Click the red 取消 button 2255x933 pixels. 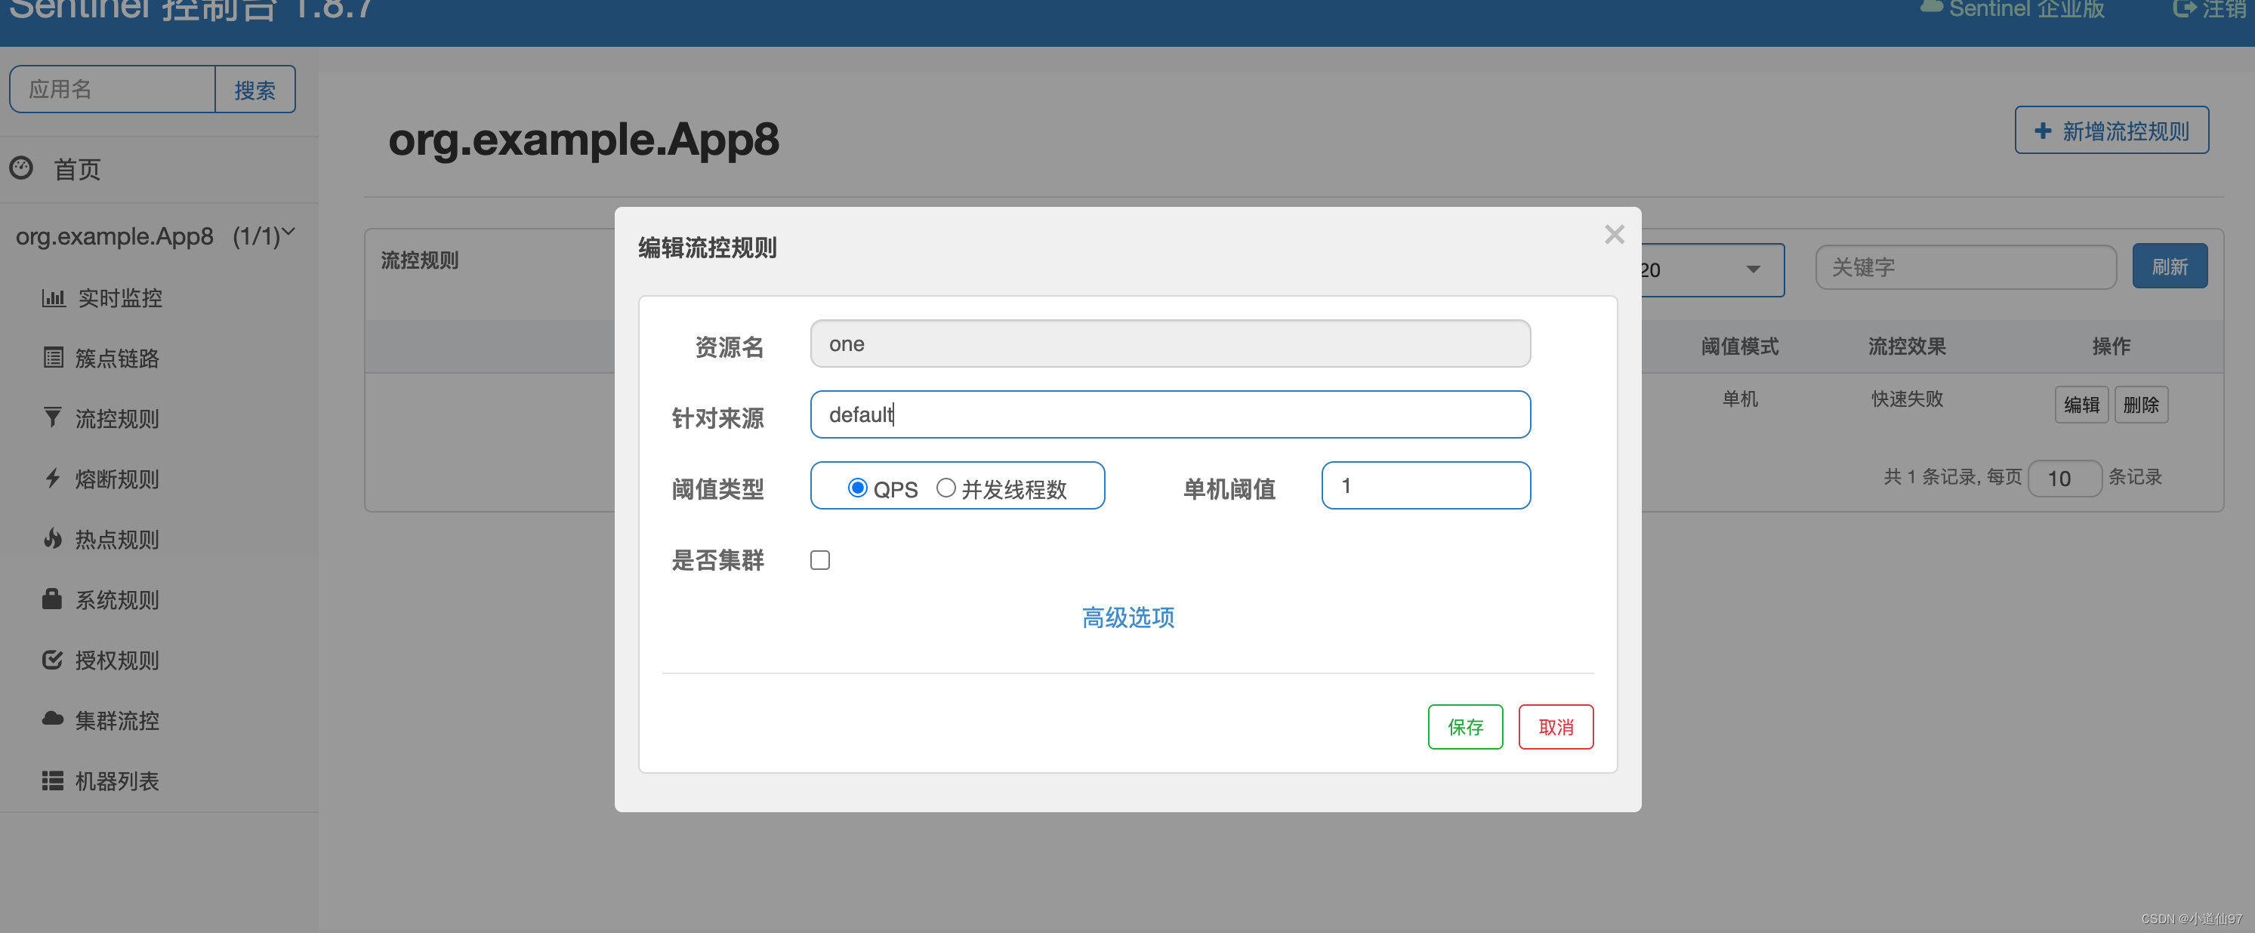pos(1556,726)
